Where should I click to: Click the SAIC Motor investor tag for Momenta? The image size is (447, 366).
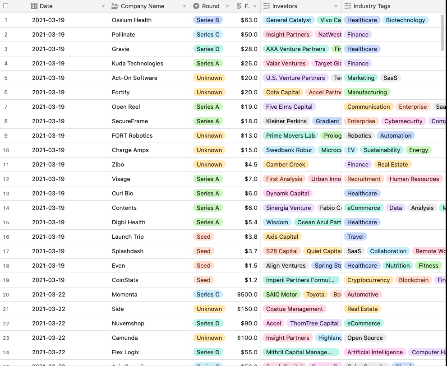pyautogui.click(x=281, y=294)
